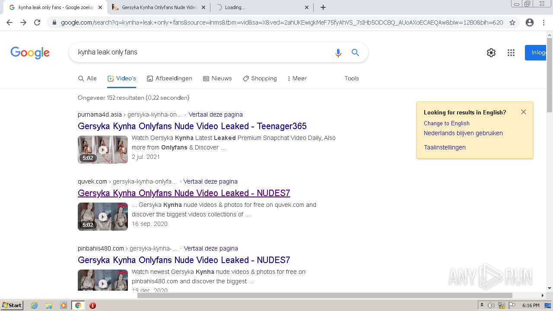Screen dimensions: 553x311
Task: Switch to the Shopping results tab
Action: [260, 79]
